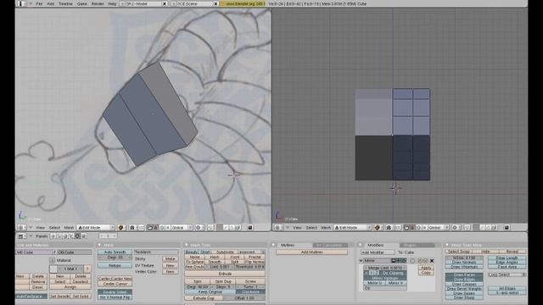Select the Scene context icon in buttons header
The width and height of the screenshot is (543, 305).
83,236
